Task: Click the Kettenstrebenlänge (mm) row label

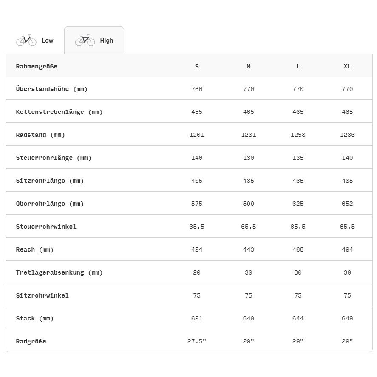Action: 59,112
